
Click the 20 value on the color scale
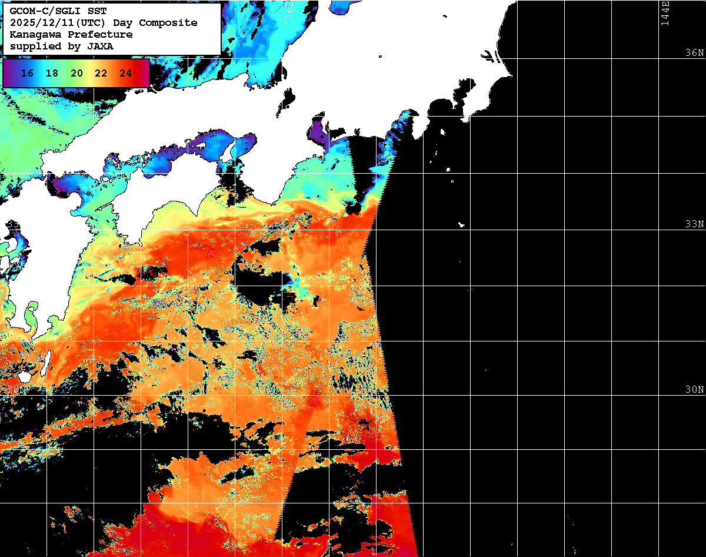click(76, 74)
